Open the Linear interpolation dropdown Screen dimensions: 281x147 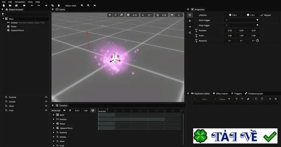(x=224, y=99)
